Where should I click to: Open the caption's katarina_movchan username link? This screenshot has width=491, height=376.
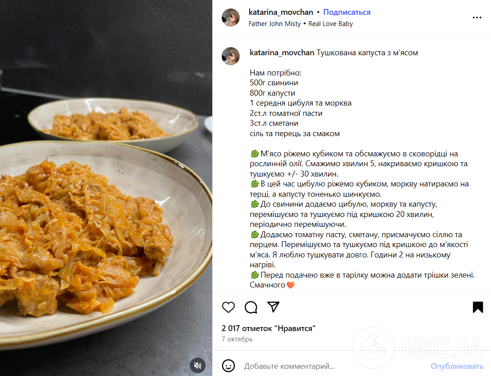point(281,53)
